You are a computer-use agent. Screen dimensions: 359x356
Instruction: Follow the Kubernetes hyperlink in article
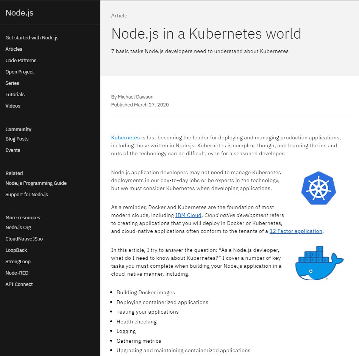[x=125, y=137]
